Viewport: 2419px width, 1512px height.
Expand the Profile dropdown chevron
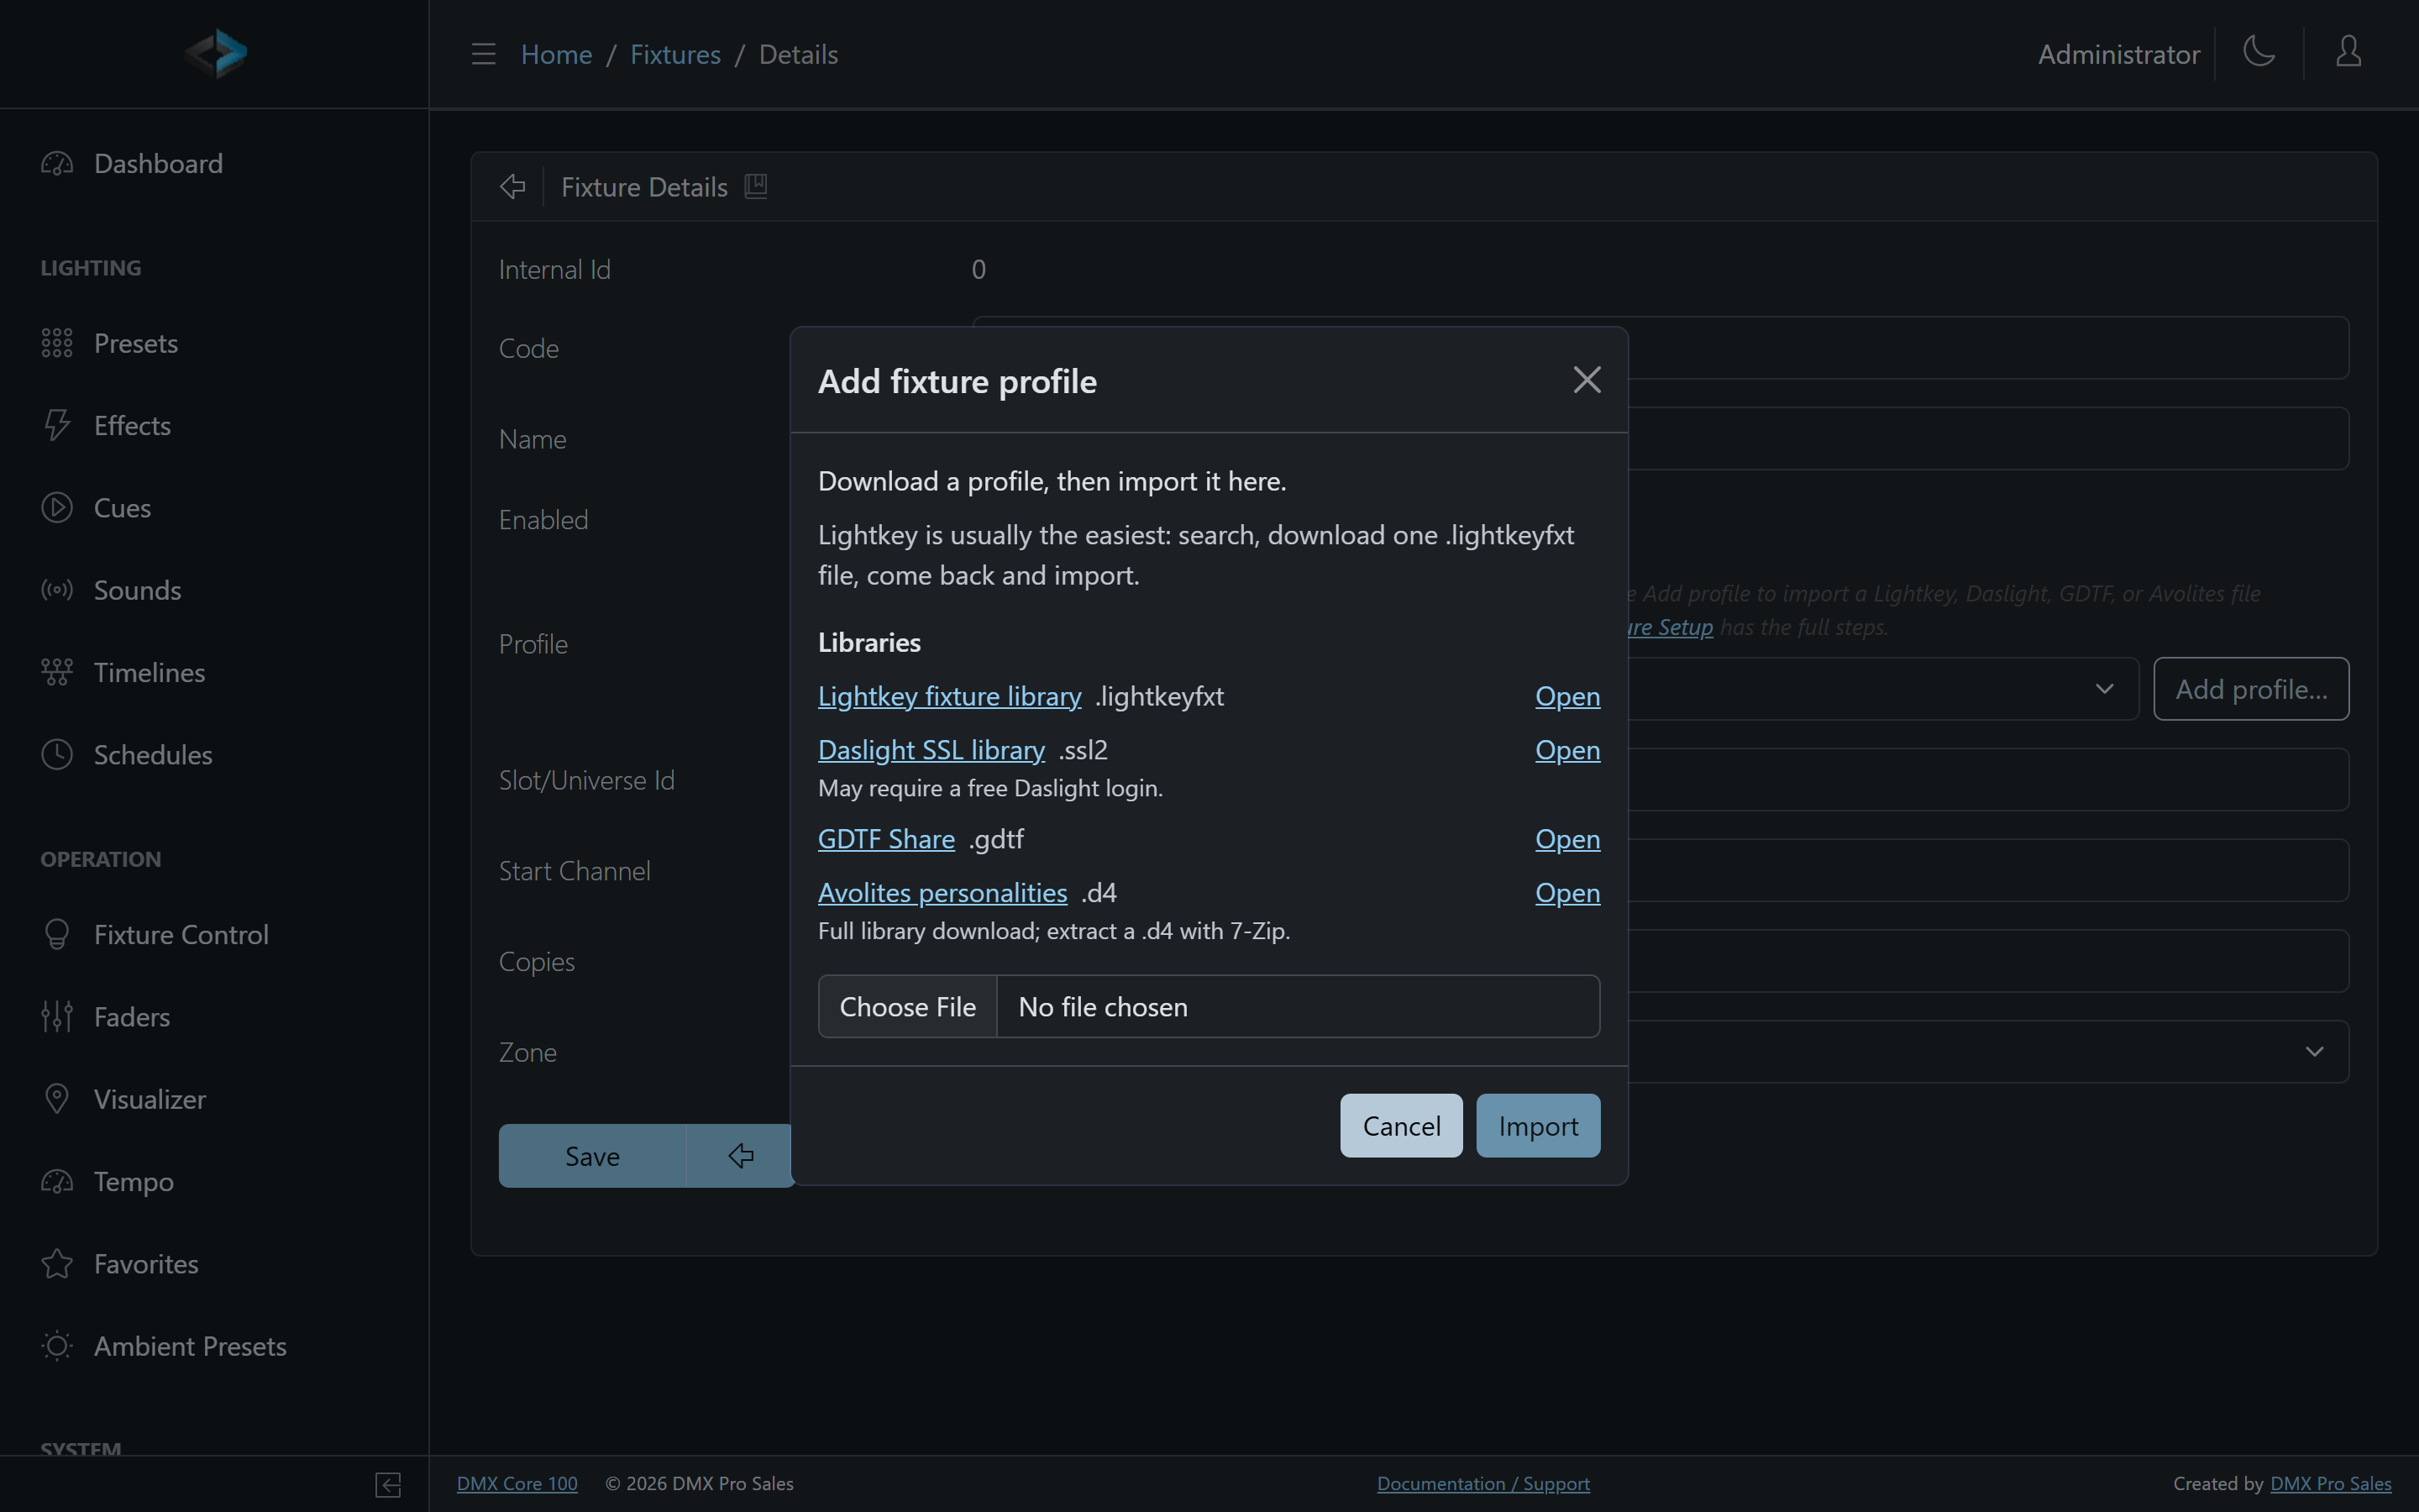coord(2104,689)
